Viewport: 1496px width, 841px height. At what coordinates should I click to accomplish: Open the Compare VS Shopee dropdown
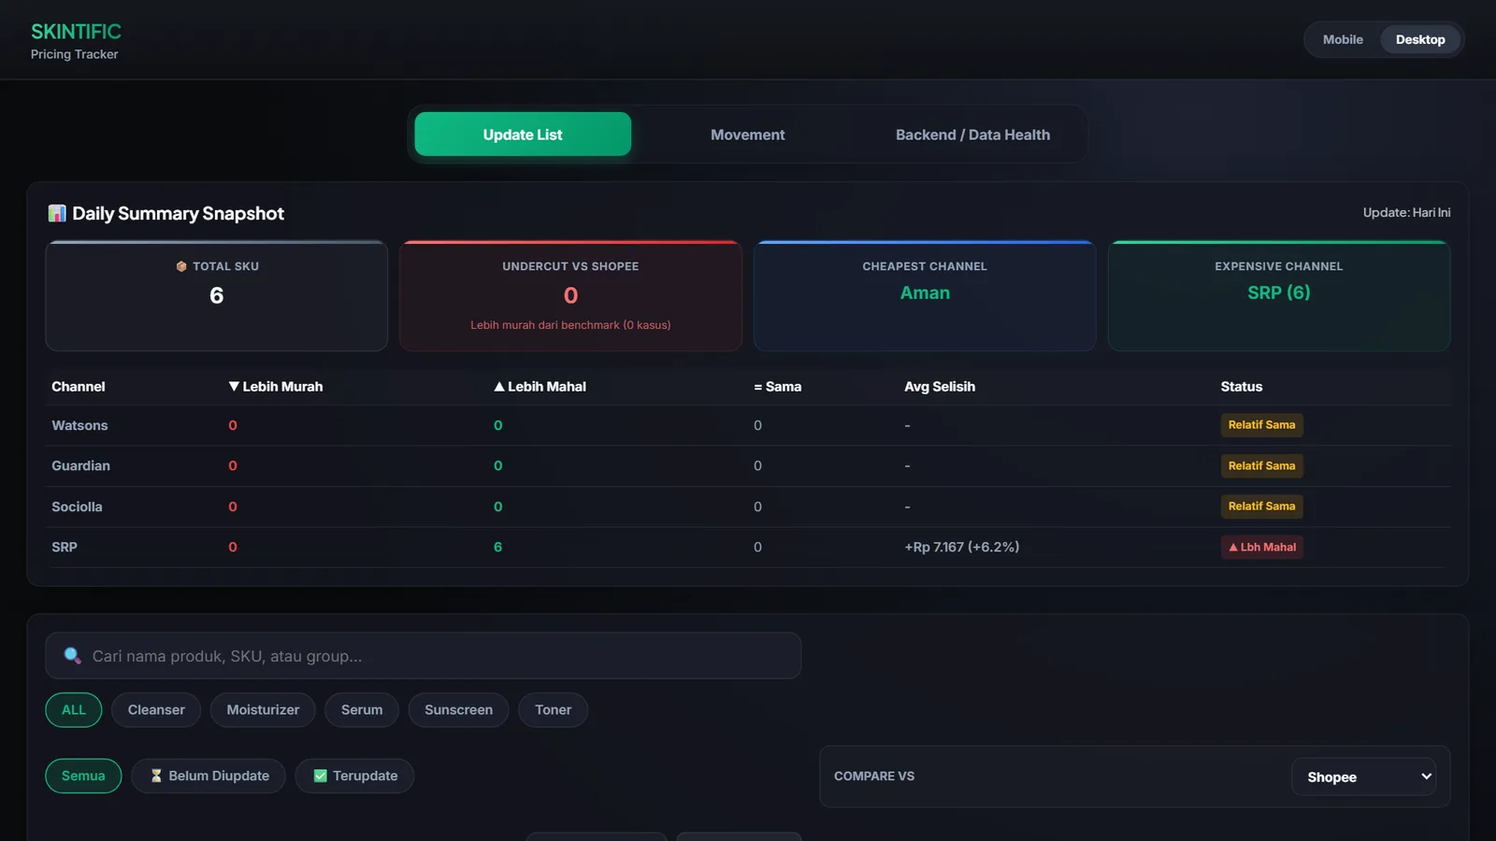coord(1364,777)
